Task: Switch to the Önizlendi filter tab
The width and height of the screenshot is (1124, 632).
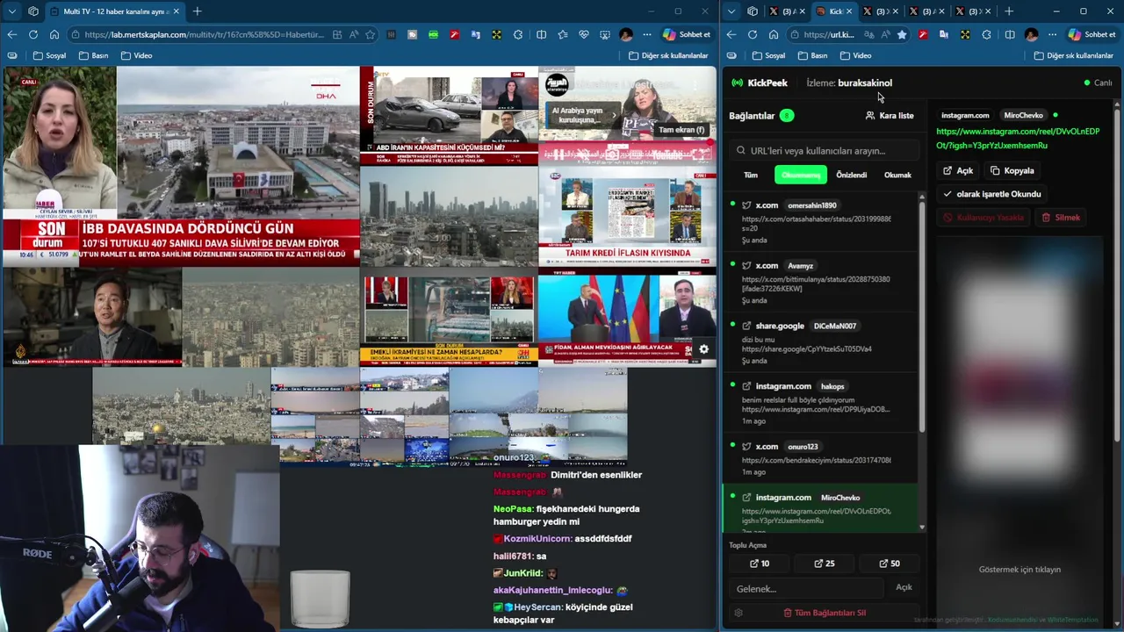Action: pos(851,175)
